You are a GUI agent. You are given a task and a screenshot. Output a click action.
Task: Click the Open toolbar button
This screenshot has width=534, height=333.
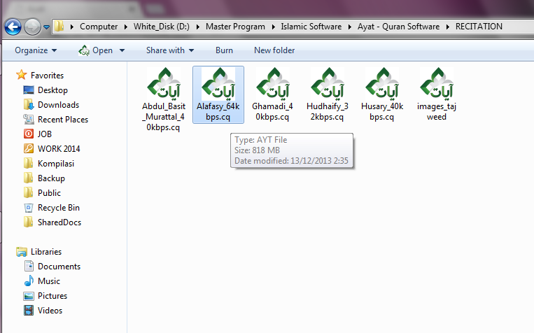point(96,50)
